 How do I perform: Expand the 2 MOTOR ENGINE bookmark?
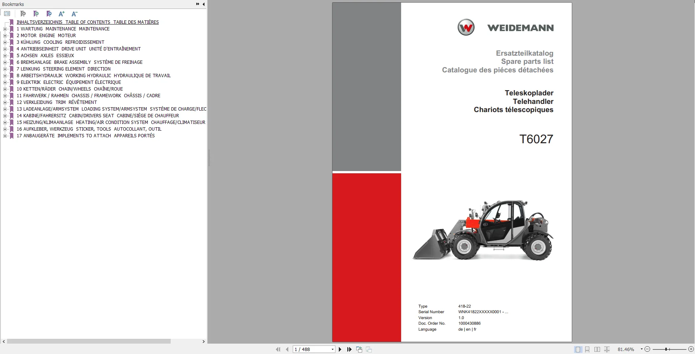coord(5,36)
